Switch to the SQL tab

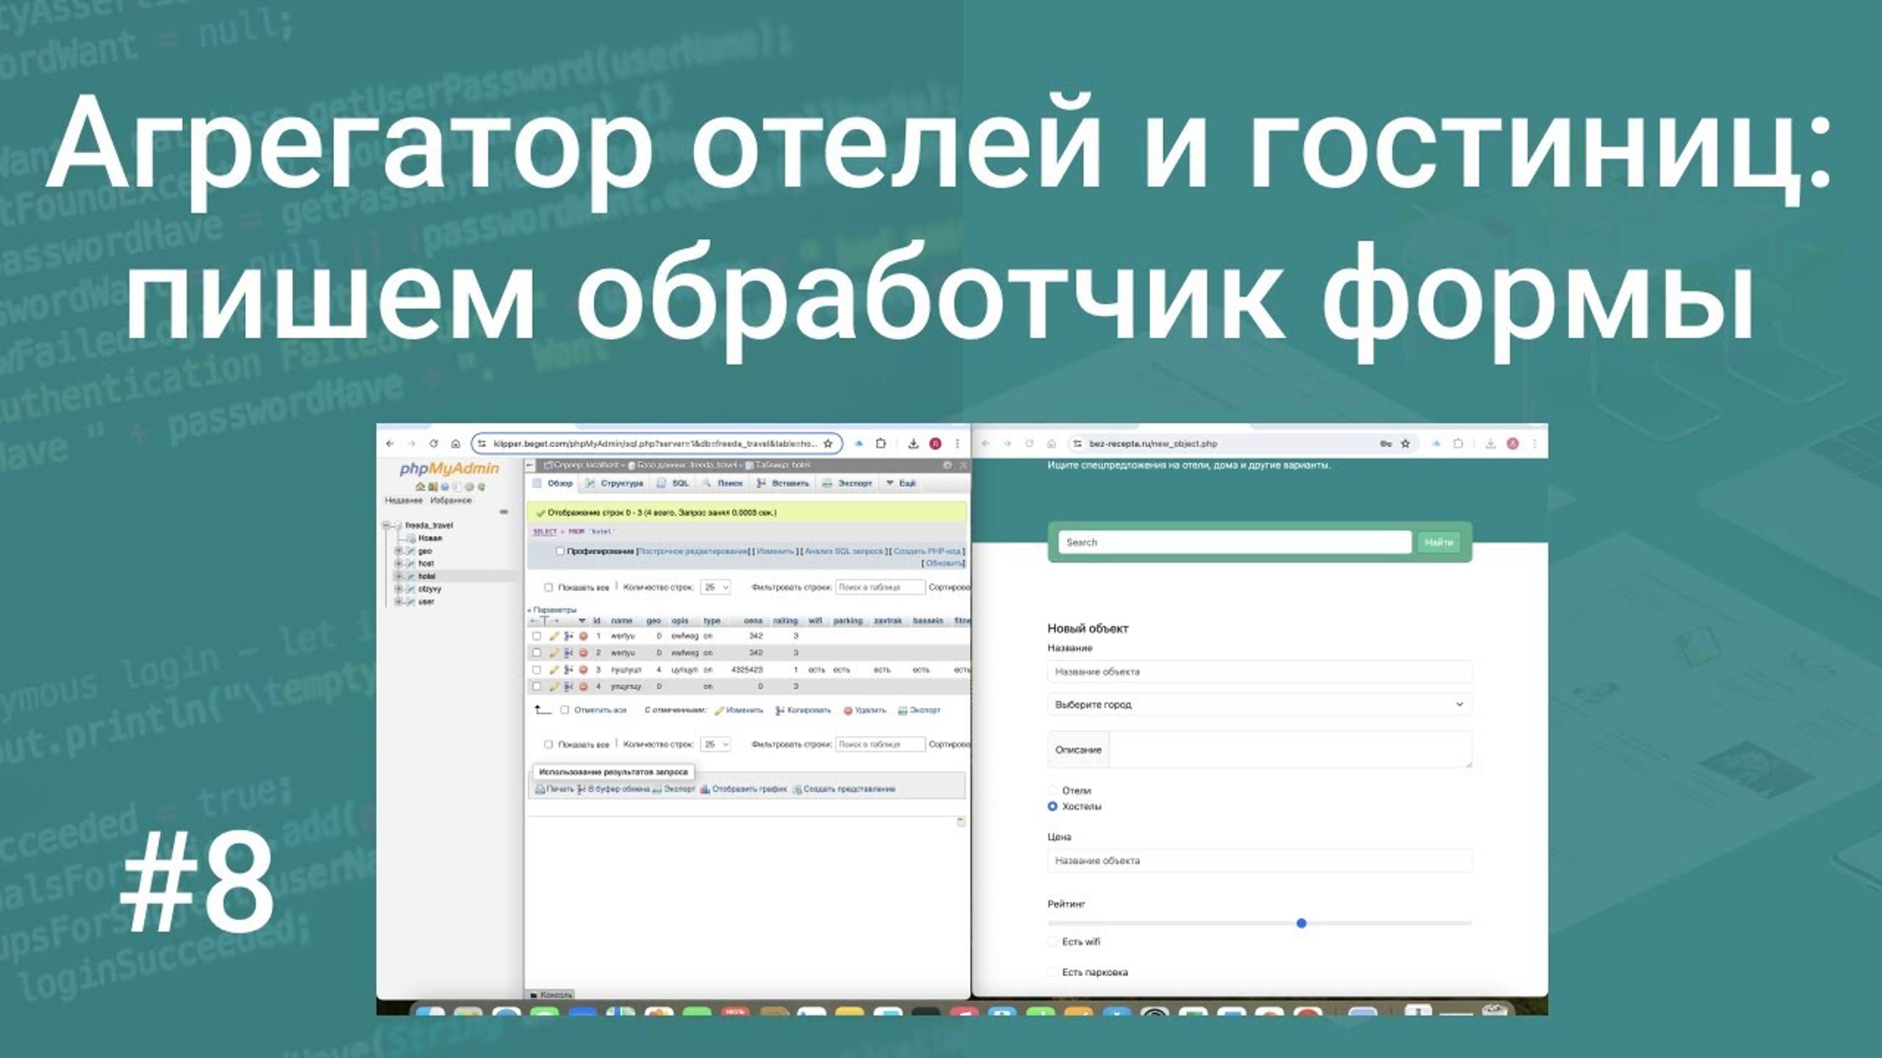673,483
